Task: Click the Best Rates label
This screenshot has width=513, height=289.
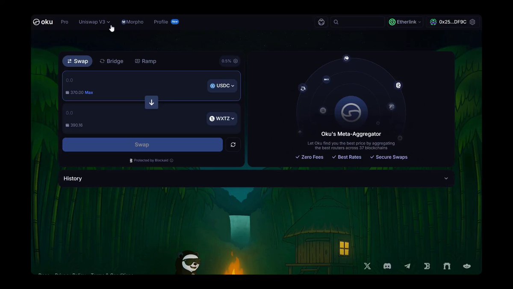Action: (349, 157)
